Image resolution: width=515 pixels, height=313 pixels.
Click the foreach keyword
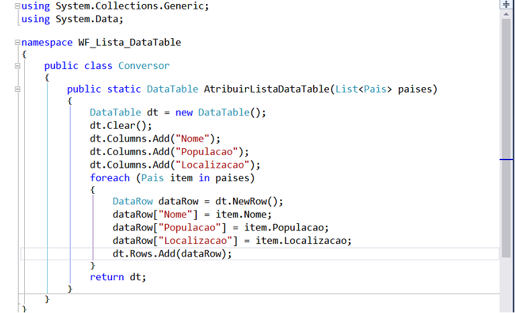click(x=109, y=178)
